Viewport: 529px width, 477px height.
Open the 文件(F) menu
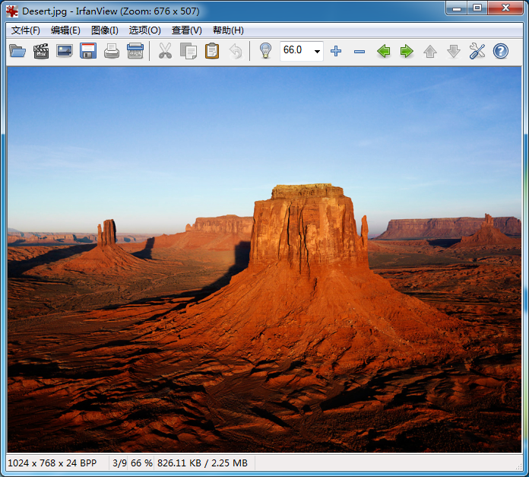pyautogui.click(x=26, y=30)
